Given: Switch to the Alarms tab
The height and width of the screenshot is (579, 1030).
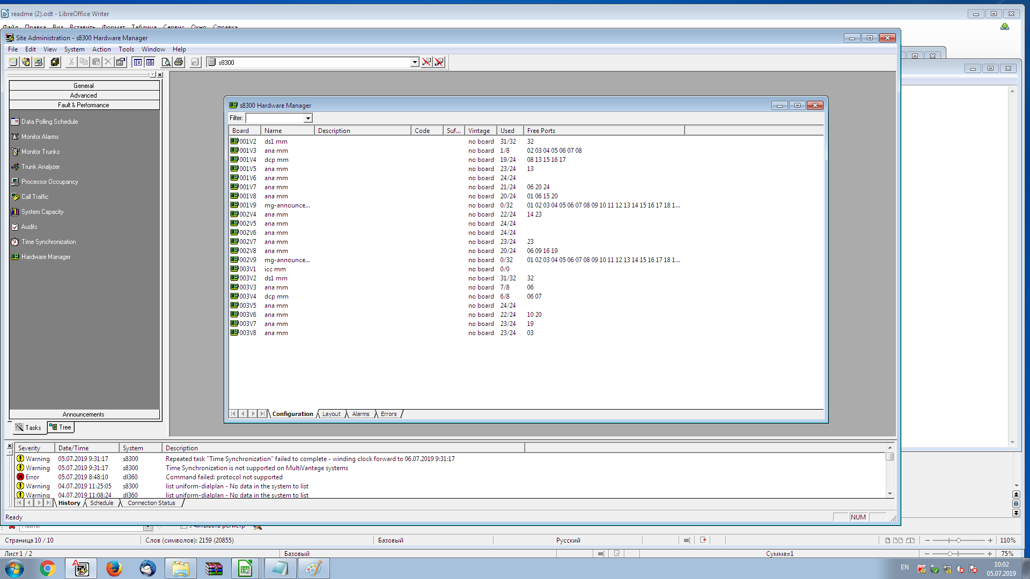Looking at the screenshot, I should [x=361, y=414].
